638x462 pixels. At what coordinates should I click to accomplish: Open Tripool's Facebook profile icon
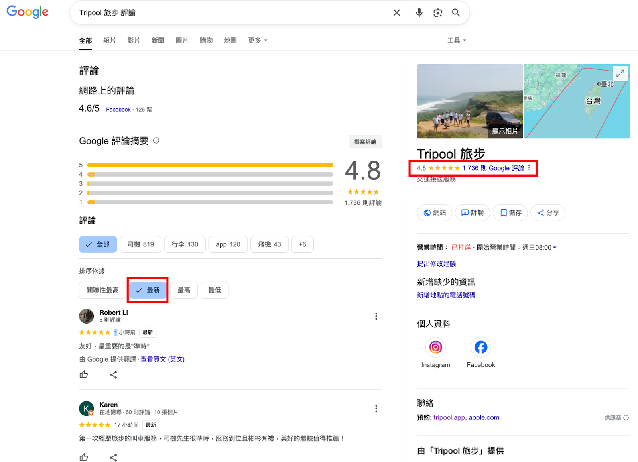(x=481, y=347)
